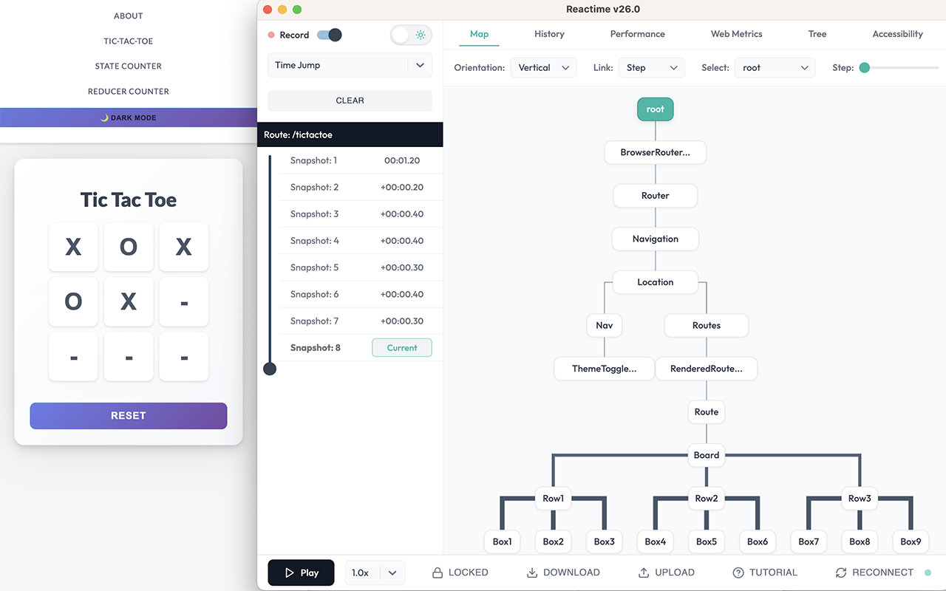
Task: Choose the Snapshot: 5 row
Action: (x=361, y=267)
